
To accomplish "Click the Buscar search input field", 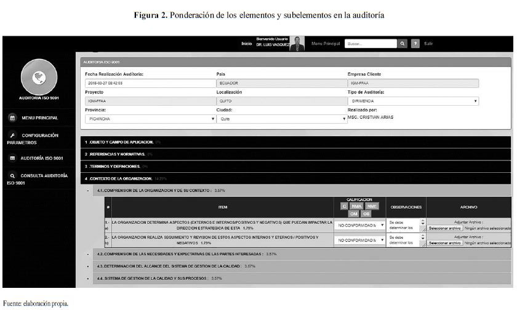I will click(x=370, y=44).
